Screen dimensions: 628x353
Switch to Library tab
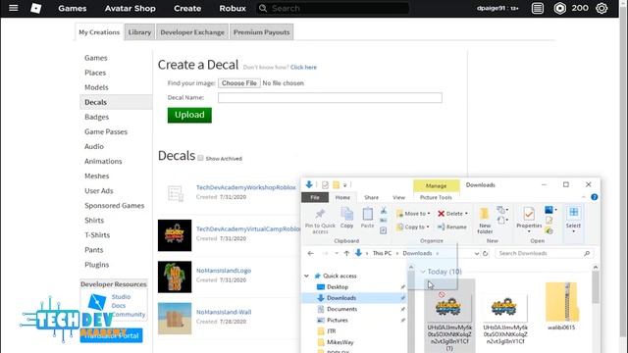[139, 32]
